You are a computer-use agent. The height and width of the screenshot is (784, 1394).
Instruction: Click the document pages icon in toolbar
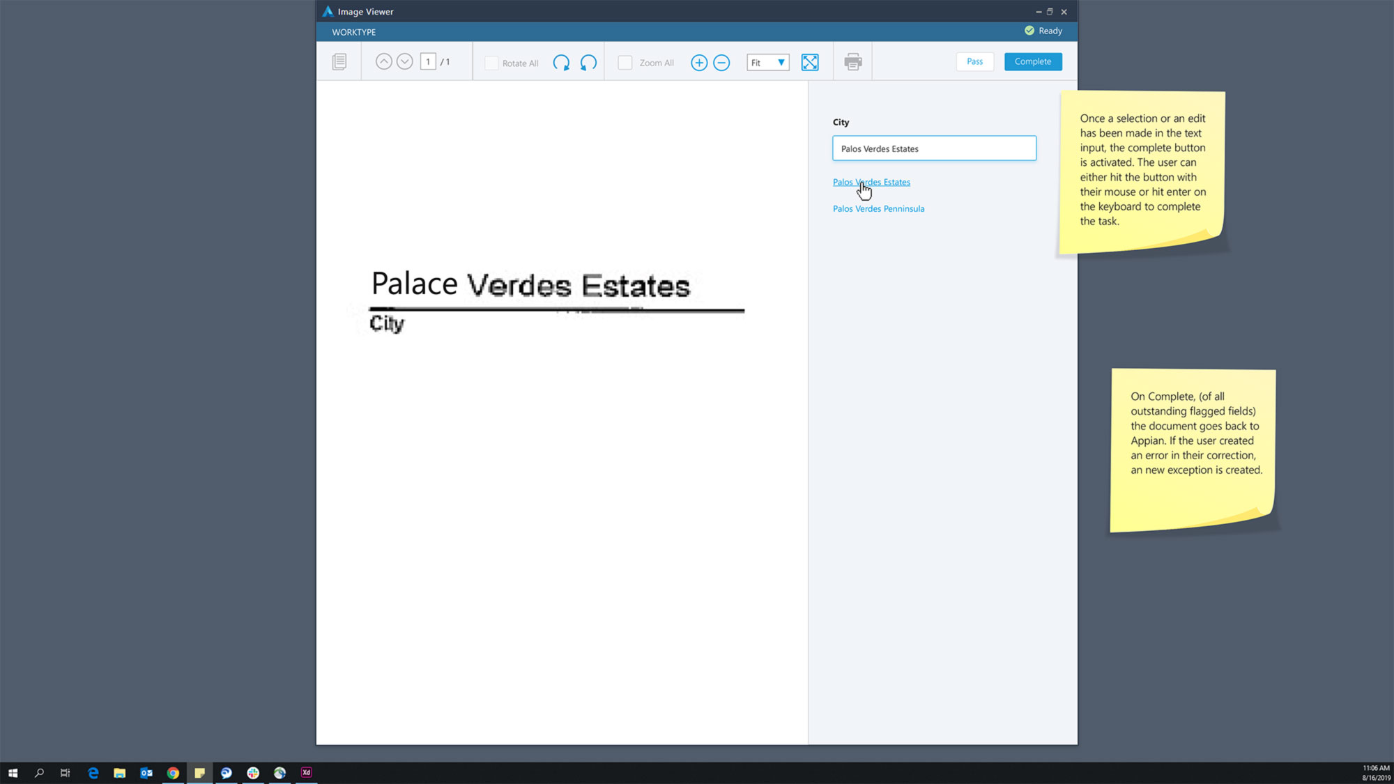(x=339, y=62)
